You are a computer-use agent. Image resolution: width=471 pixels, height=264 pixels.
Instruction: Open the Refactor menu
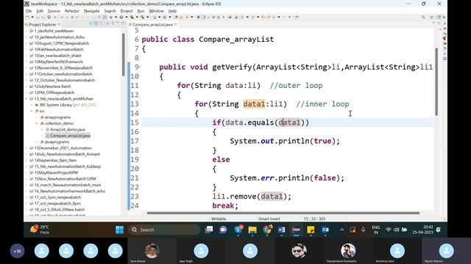(72, 11)
